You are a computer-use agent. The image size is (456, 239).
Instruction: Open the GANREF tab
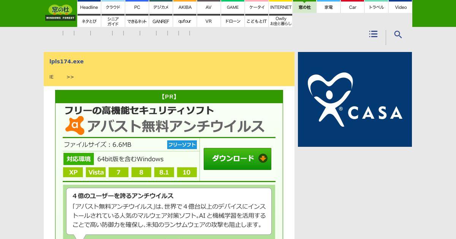pos(161,20)
